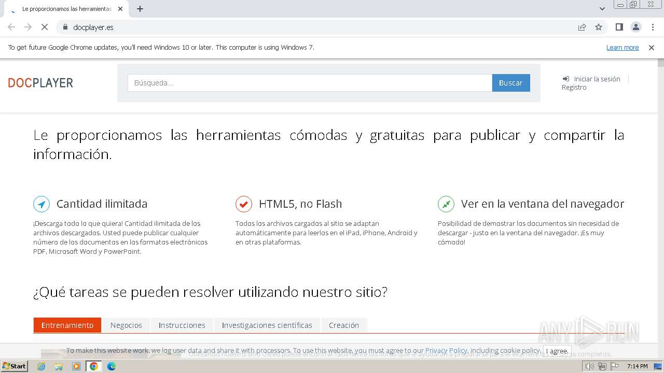Open network tray icon
This screenshot has height=373, width=664.
pyautogui.click(x=602, y=366)
